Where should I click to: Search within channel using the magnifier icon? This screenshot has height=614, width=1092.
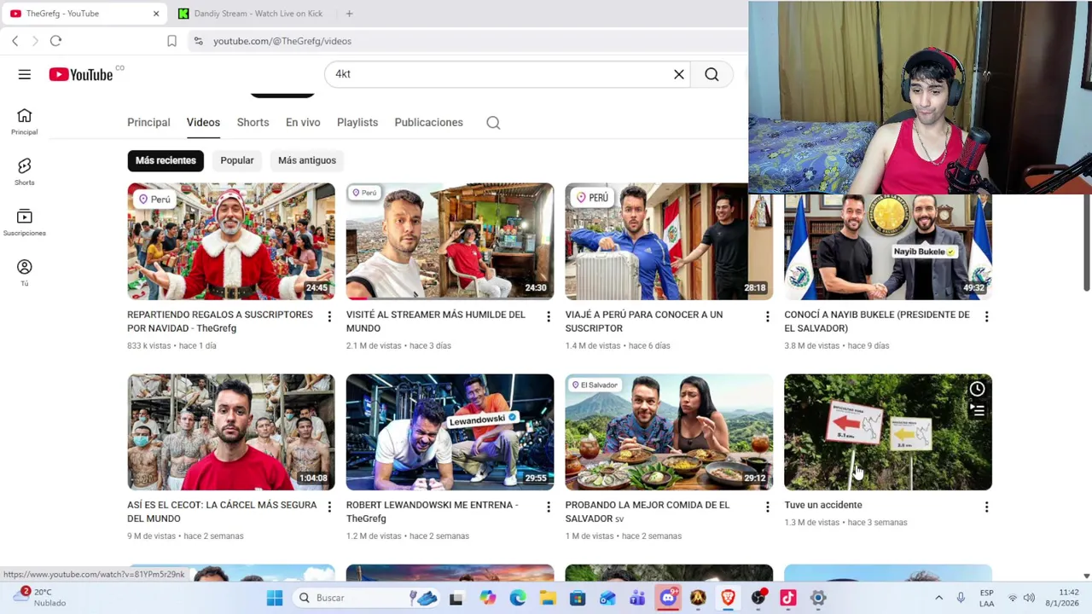(x=493, y=123)
